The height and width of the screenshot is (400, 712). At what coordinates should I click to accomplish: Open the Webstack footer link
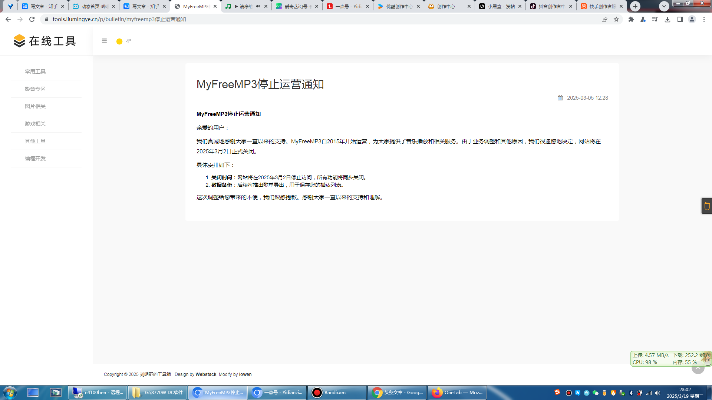point(206,374)
